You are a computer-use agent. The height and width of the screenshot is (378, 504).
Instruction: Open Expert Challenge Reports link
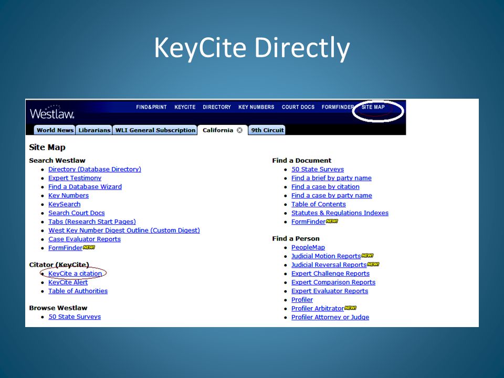[x=330, y=273]
